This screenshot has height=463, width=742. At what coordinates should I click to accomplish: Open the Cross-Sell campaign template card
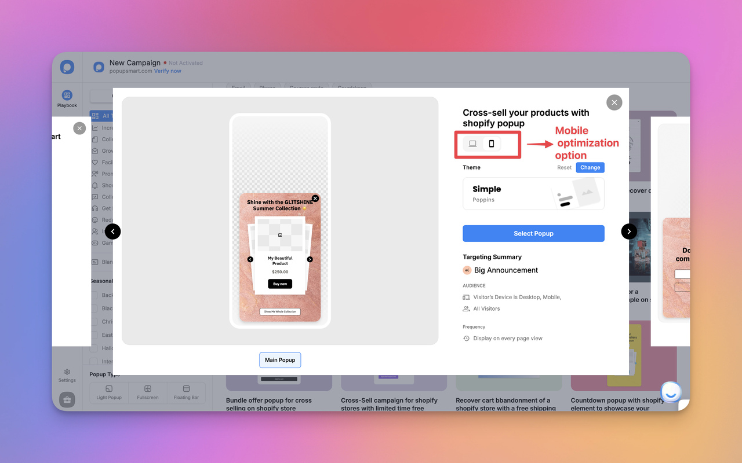click(394, 392)
